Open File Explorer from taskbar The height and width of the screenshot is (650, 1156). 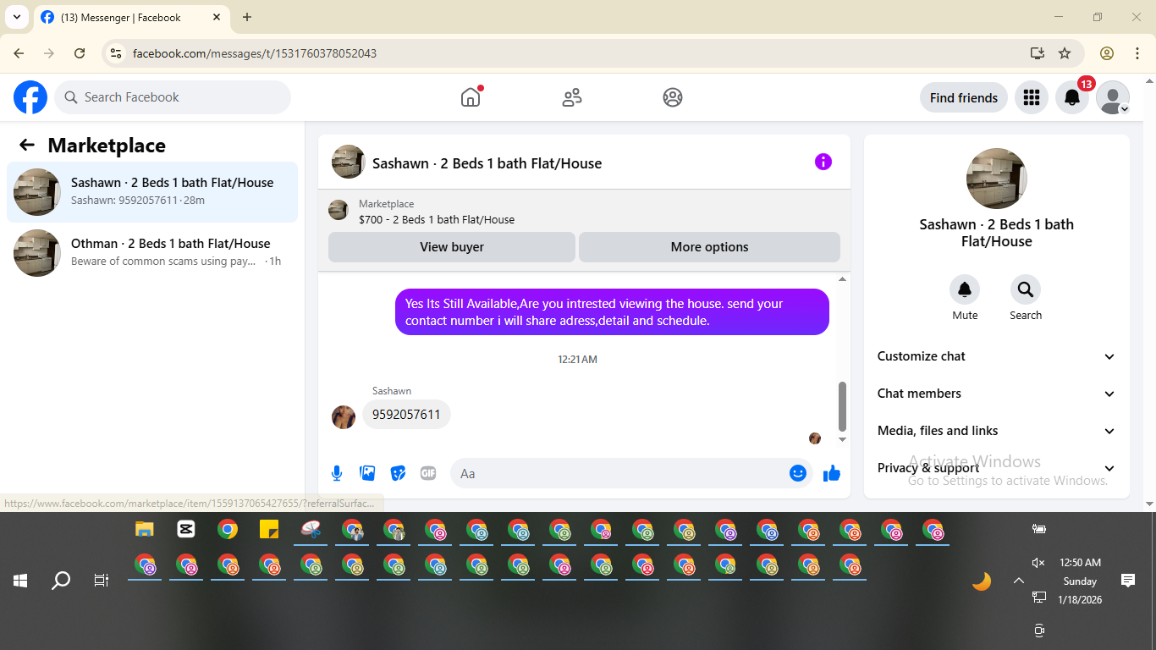145,530
